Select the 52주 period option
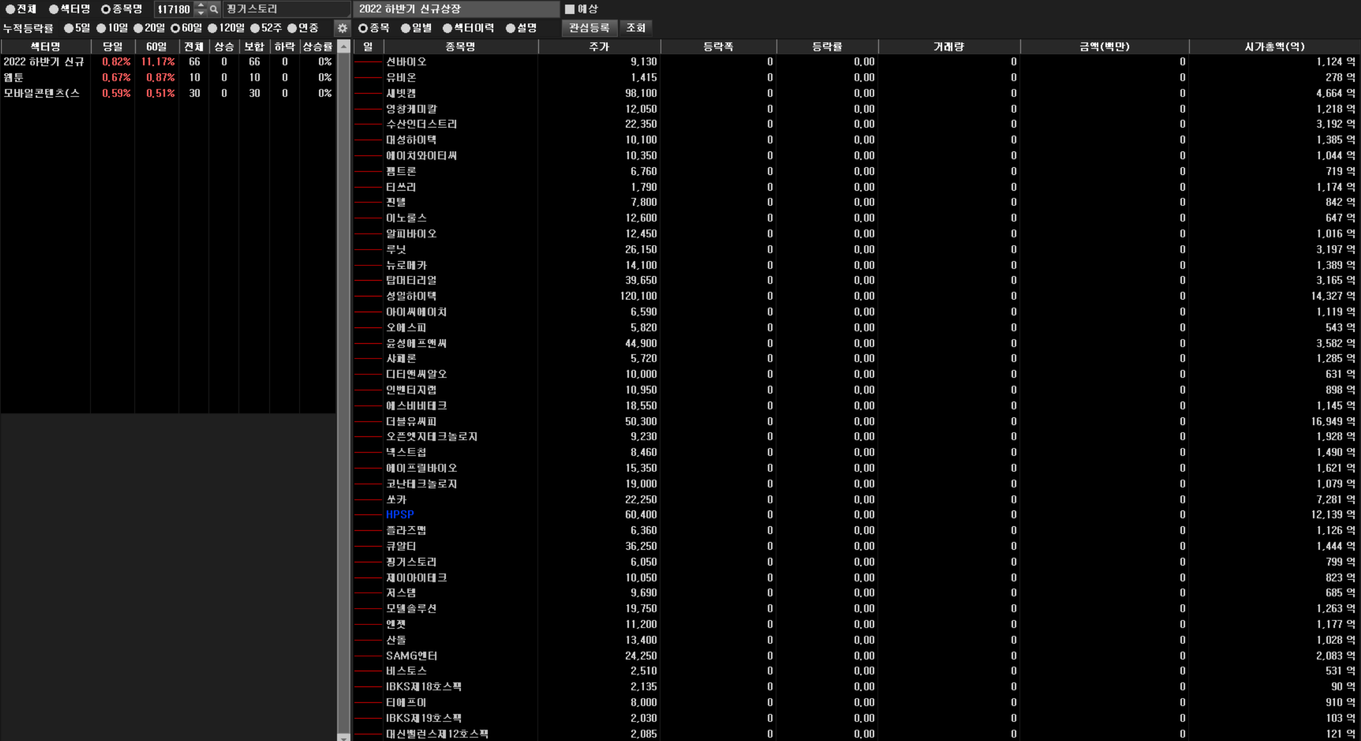The image size is (1361, 741). (x=255, y=28)
